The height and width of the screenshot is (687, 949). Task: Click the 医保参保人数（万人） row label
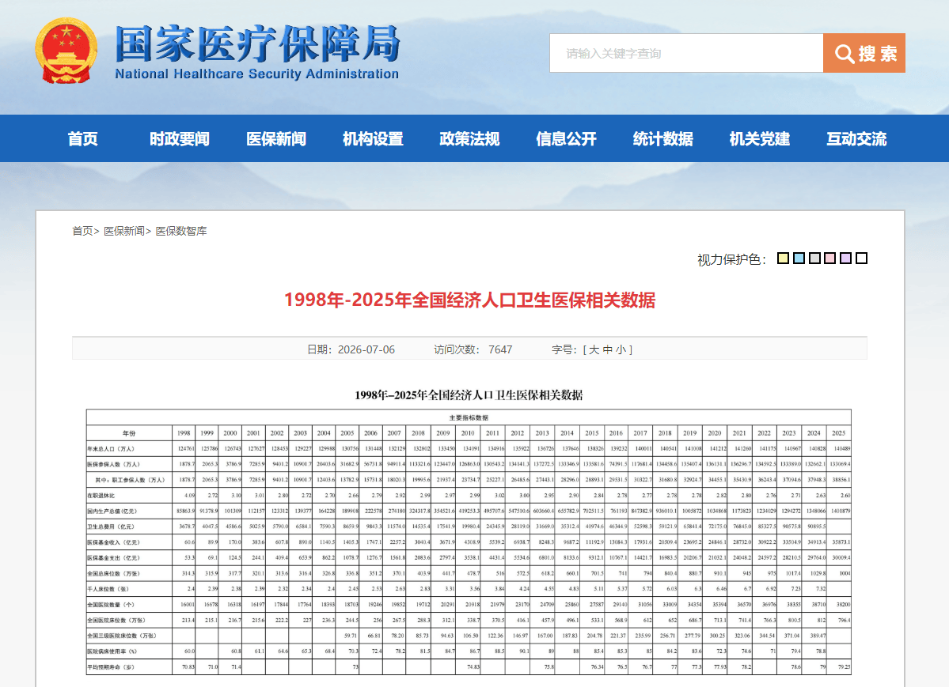pos(114,464)
